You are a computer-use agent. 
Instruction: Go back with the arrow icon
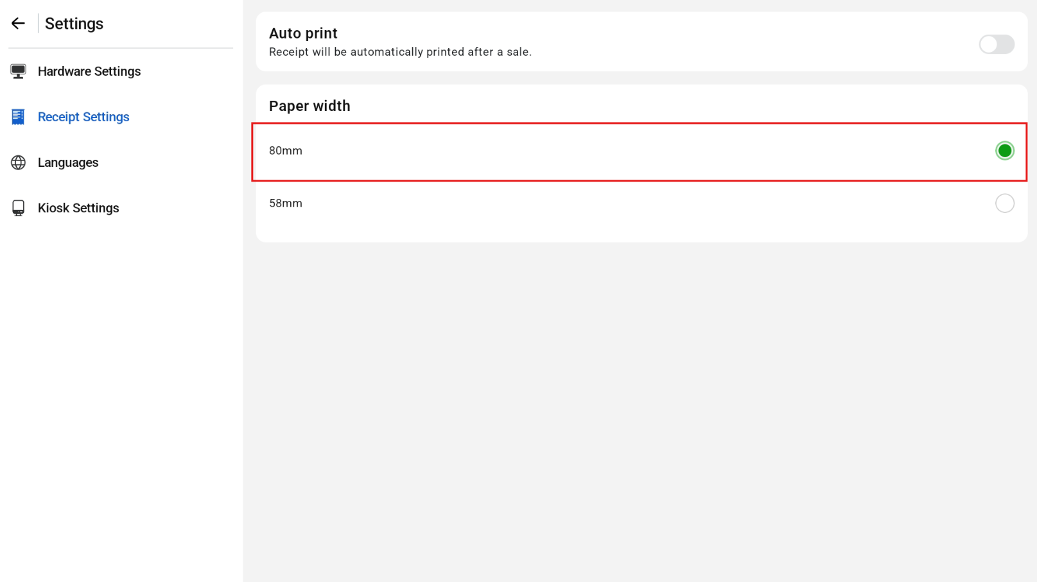[x=18, y=24]
